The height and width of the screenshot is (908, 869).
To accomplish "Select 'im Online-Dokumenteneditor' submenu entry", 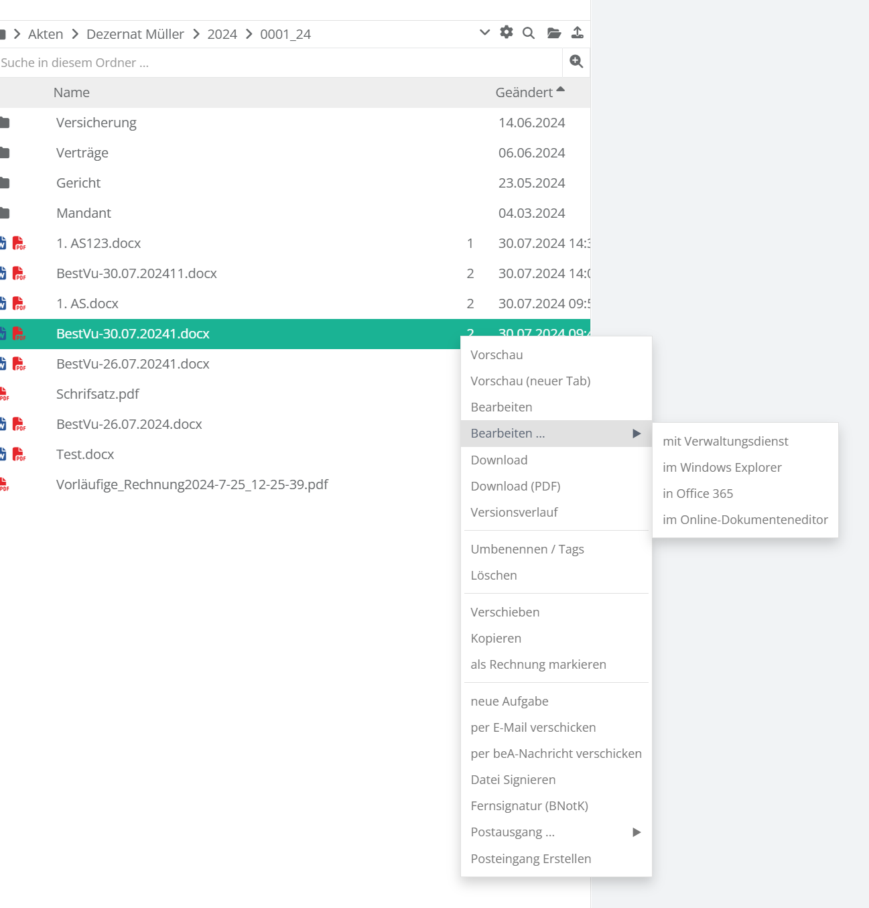I will click(x=745, y=520).
